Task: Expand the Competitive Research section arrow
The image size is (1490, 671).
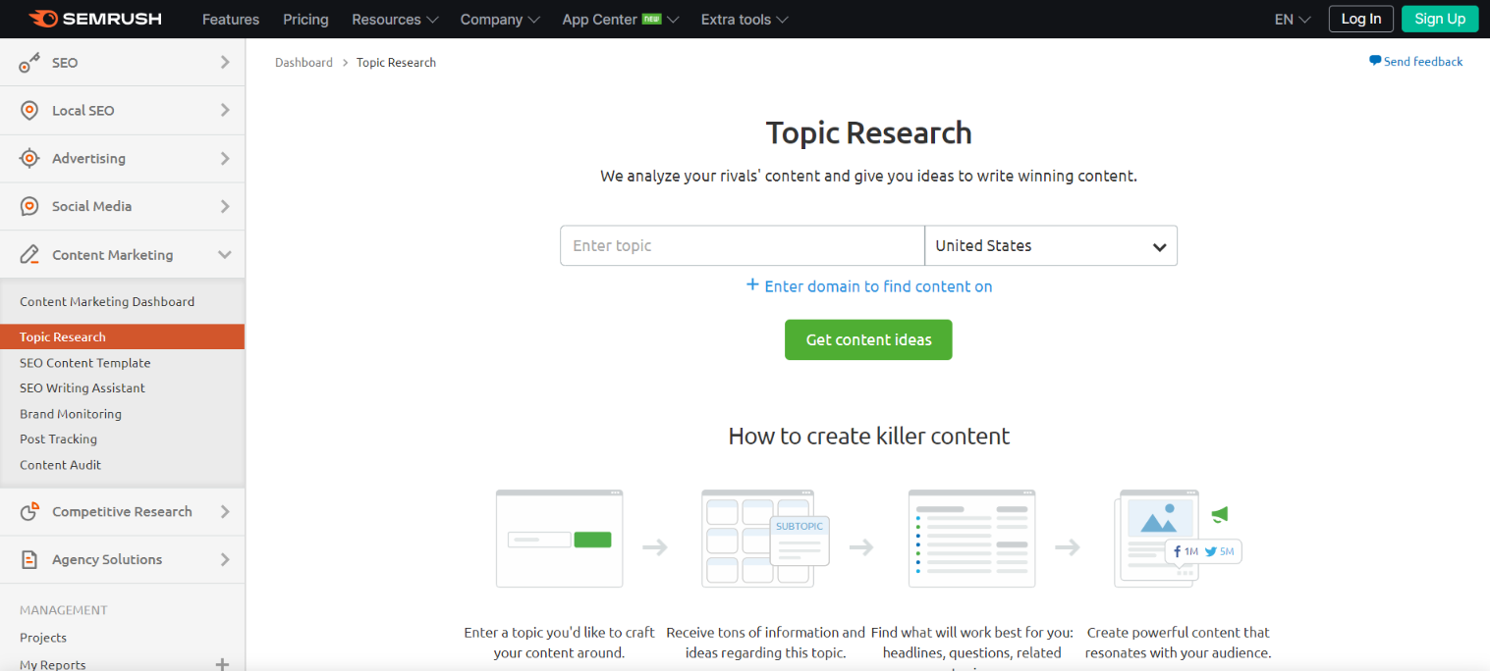Action: tap(225, 511)
